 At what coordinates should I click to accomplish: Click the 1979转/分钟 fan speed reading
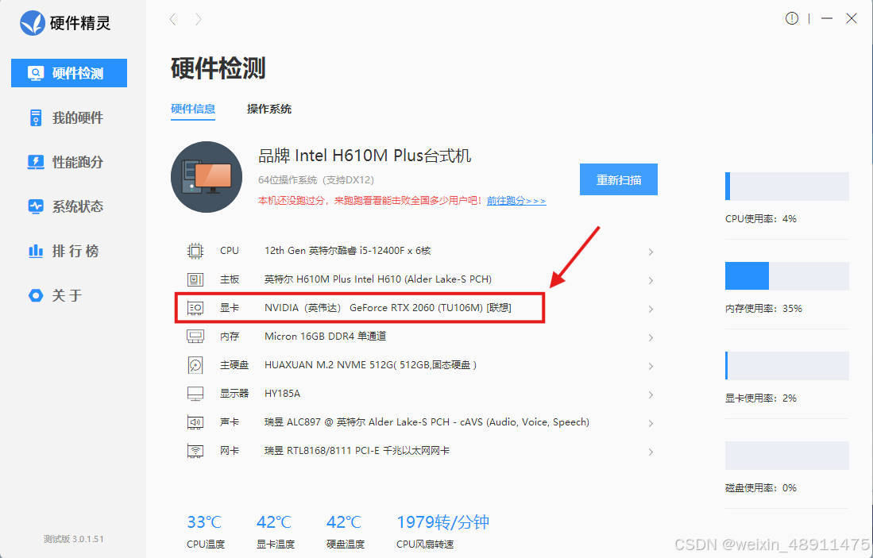coord(442,522)
